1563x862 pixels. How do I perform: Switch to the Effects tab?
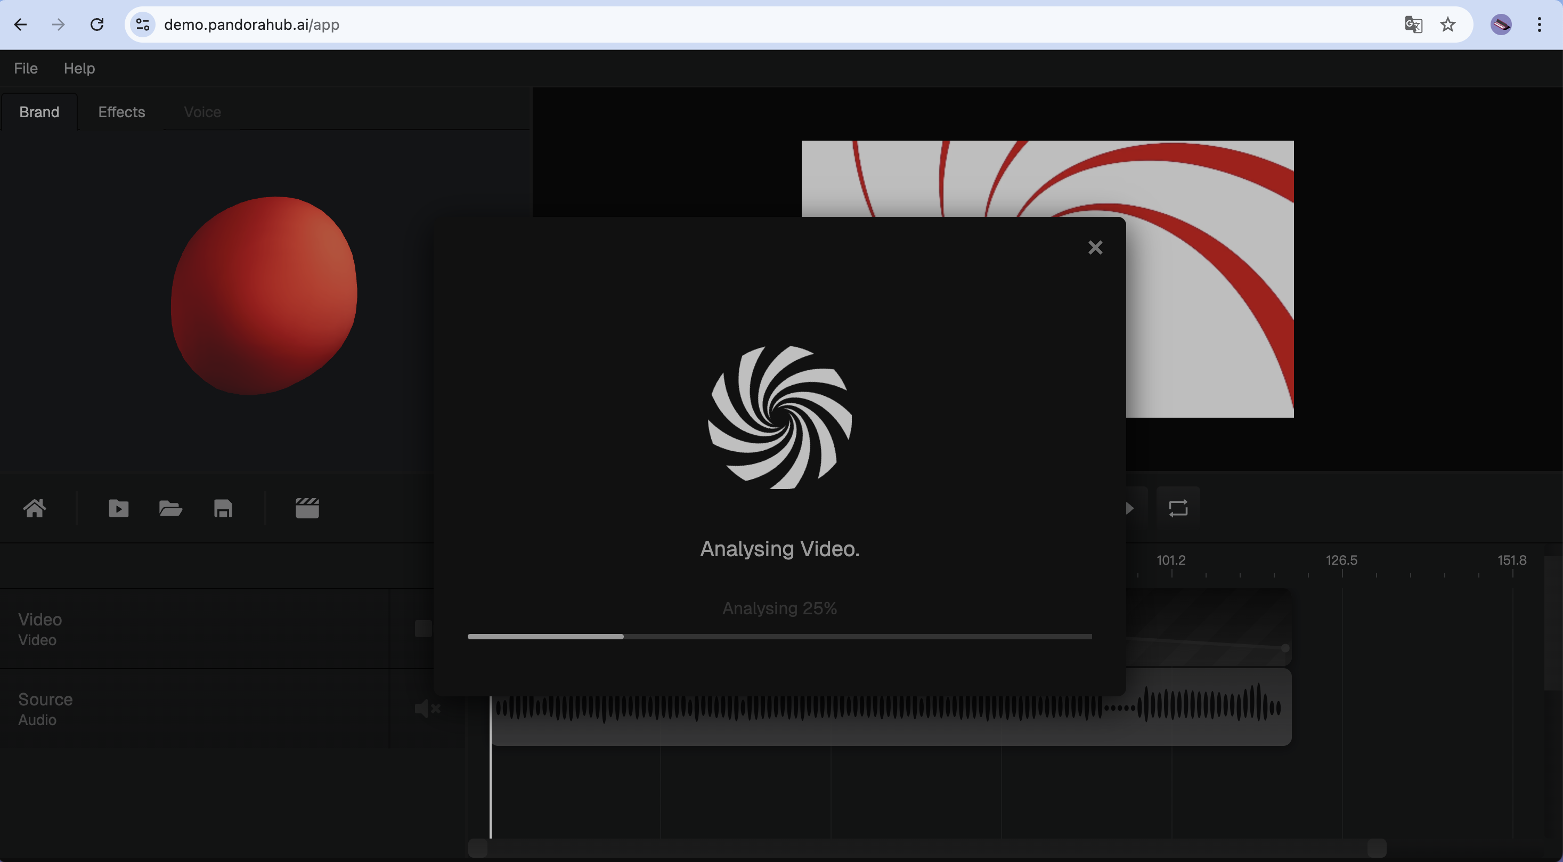click(121, 112)
